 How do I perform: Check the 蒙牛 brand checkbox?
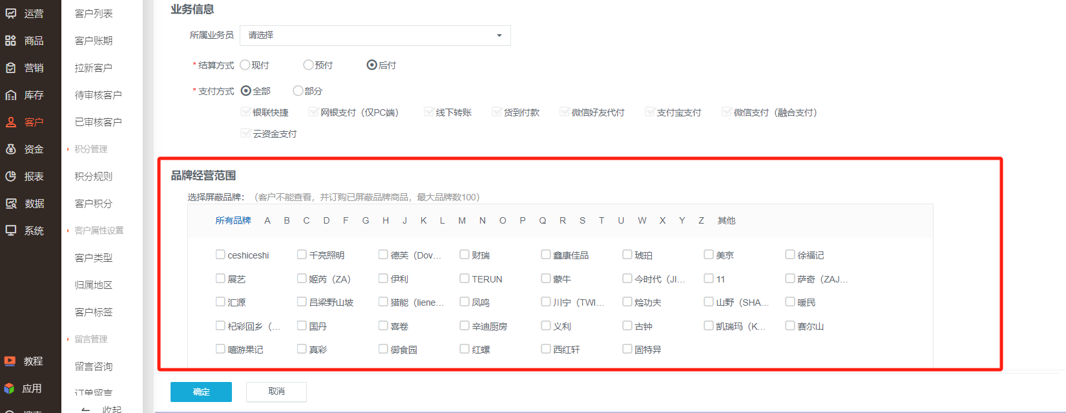(x=546, y=279)
